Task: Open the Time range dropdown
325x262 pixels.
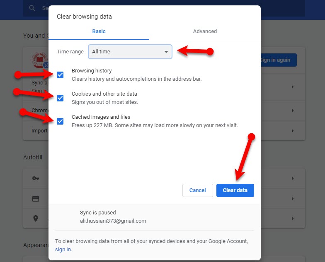Action: point(130,52)
